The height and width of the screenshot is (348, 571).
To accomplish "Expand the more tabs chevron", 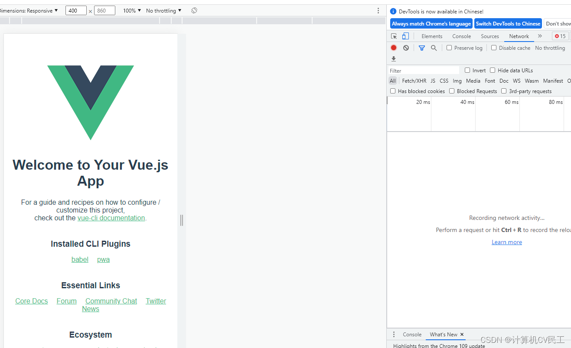I will point(540,36).
